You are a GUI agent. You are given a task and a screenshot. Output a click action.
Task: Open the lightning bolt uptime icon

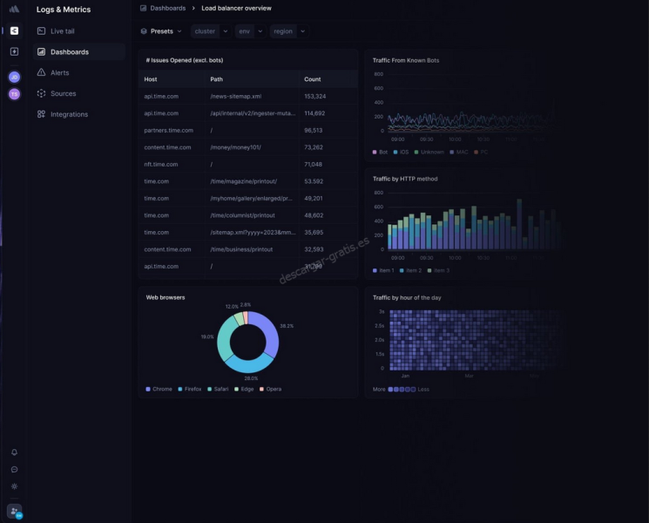[x=14, y=51]
